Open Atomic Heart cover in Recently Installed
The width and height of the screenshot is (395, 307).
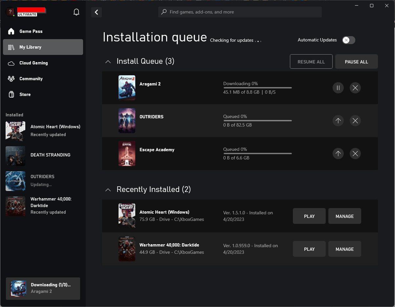(x=127, y=216)
